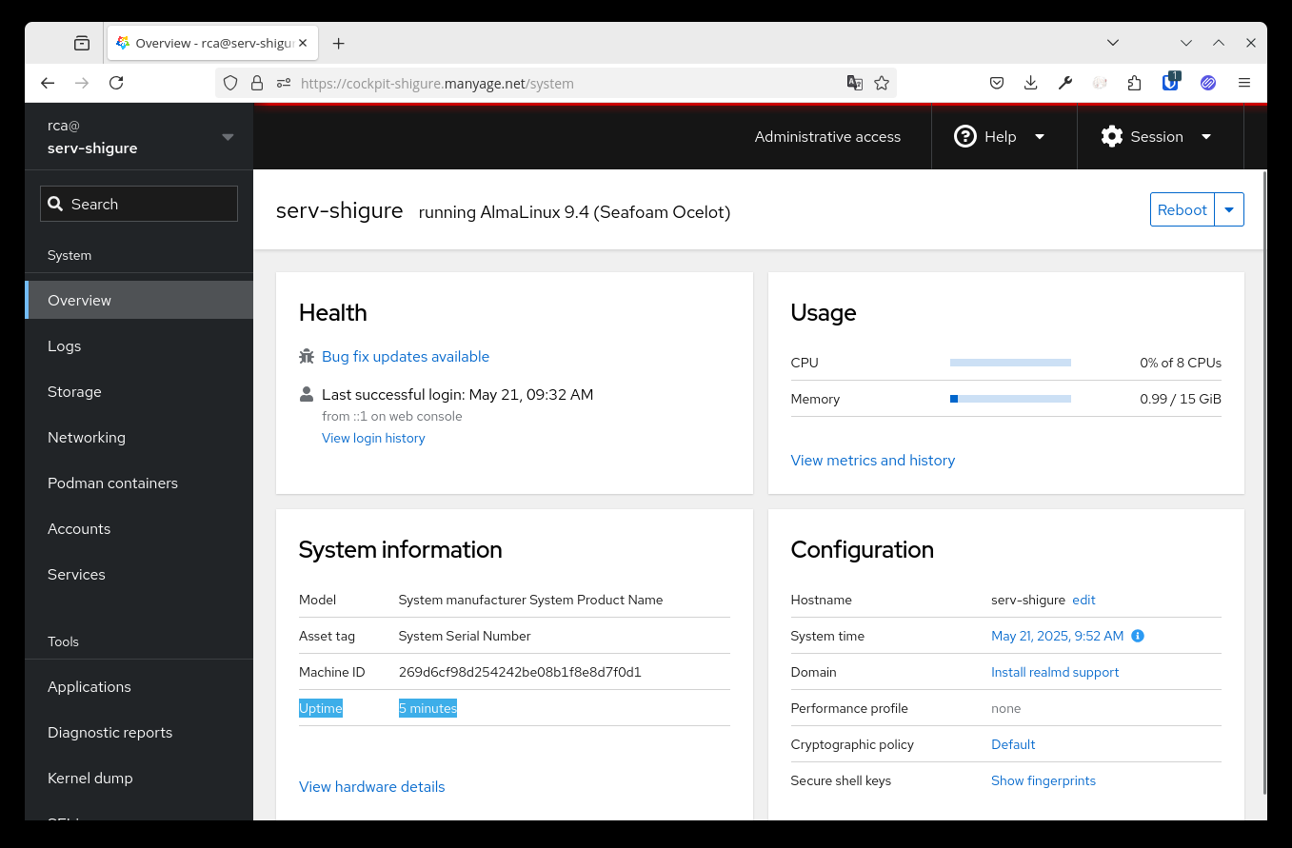Viewport: 1292px width, 848px height.
Task: Click Show fingerprints link
Action: click(x=1044, y=780)
